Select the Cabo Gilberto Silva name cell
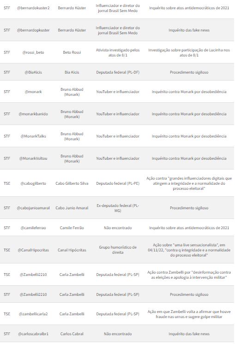The height and width of the screenshot is (344, 235). click(72, 183)
